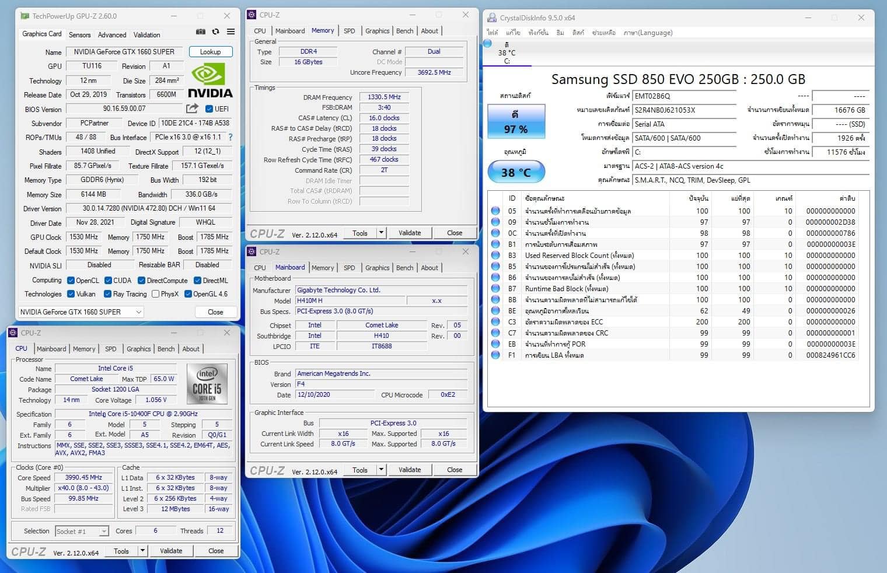The width and height of the screenshot is (887, 573).
Task: Click the Runtime Bad Block row
Action: [x=673, y=288]
